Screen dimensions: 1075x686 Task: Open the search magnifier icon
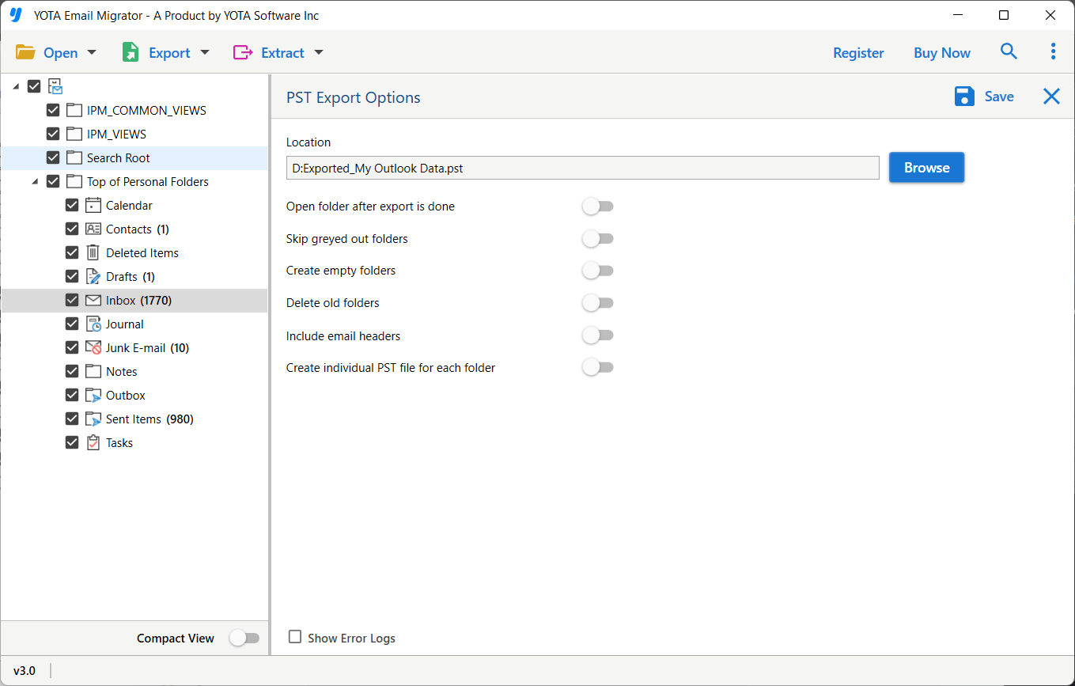tap(1009, 51)
